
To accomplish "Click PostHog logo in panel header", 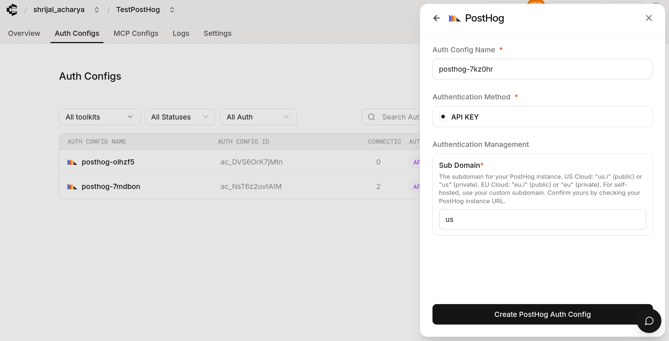I will click(454, 18).
